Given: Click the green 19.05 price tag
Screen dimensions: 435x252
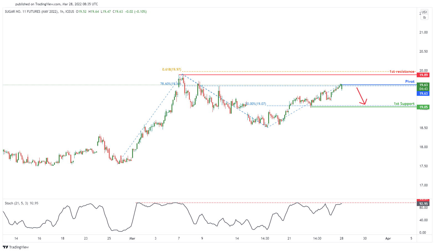Looking at the screenshot, I should tap(423, 107).
